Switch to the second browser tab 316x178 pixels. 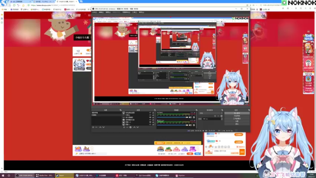tap(43, 2)
